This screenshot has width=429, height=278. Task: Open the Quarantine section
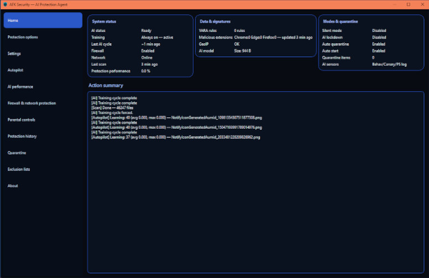pos(43,153)
